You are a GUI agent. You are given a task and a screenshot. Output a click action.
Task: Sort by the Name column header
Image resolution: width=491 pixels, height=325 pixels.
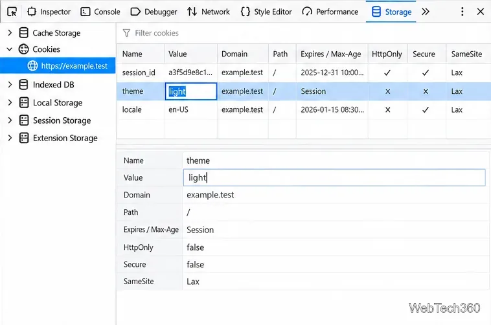click(141, 54)
